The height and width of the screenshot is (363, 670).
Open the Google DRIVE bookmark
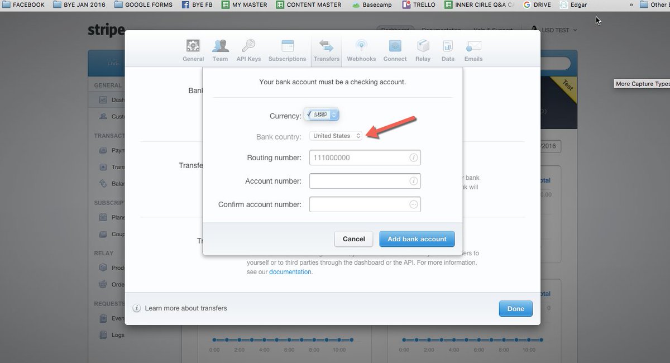coord(537,4)
